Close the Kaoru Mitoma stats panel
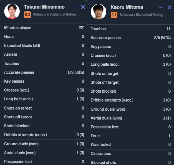174x165 pixels. pos(169,7)
